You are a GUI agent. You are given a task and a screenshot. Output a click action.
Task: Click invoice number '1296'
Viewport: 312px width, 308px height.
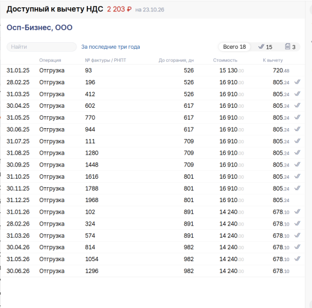click(x=92, y=271)
